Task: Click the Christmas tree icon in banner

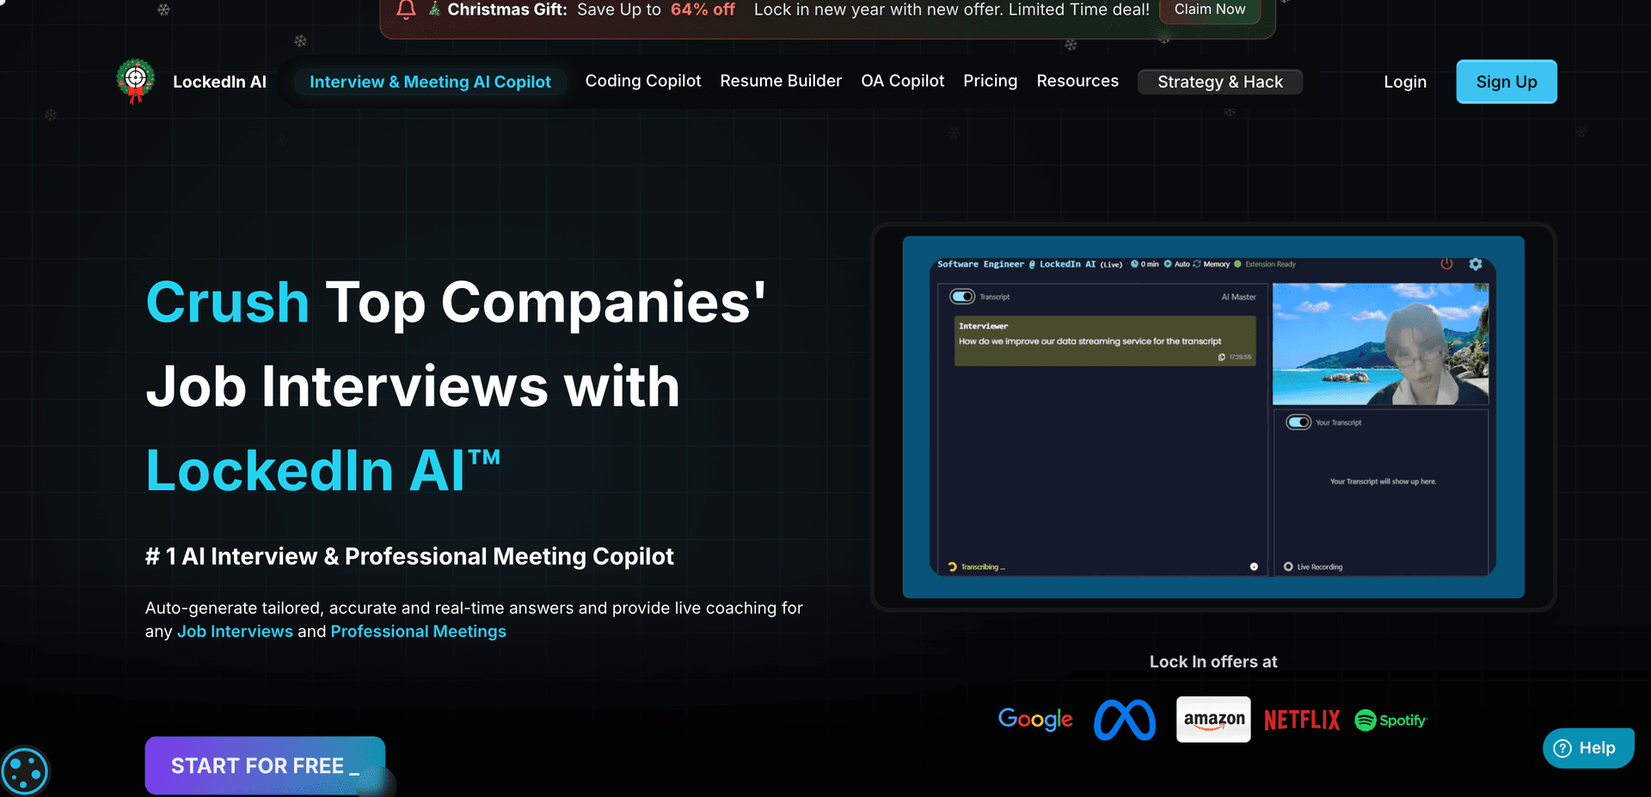Action: [434, 9]
